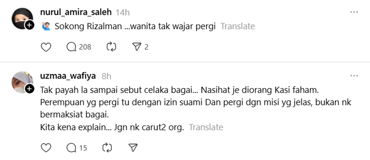The image size is (370, 160).
Task: Share nurul_amira_saleh's post via send icon
Action: click(x=136, y=47)
